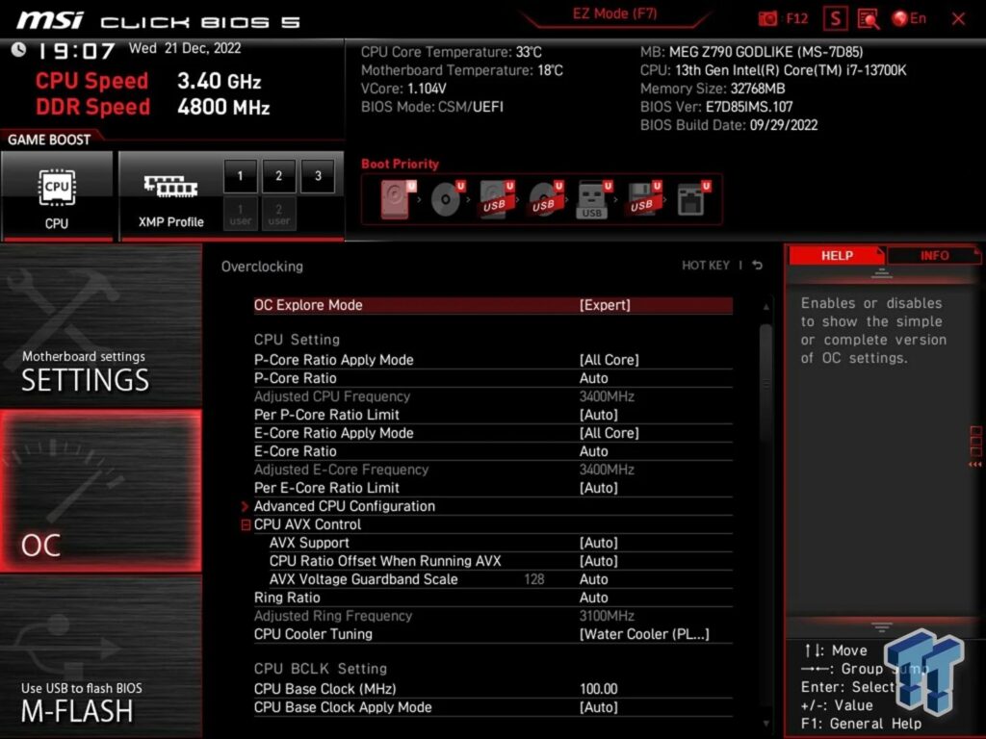Open the OC overclocking section
This screenshot has height=739, width=986.
click(x=100, y=492)
